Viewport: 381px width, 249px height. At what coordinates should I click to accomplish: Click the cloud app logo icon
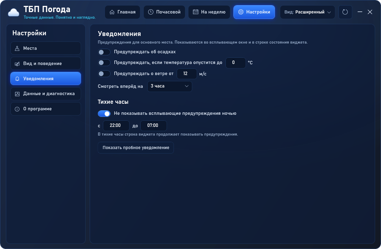pos(14,12)
